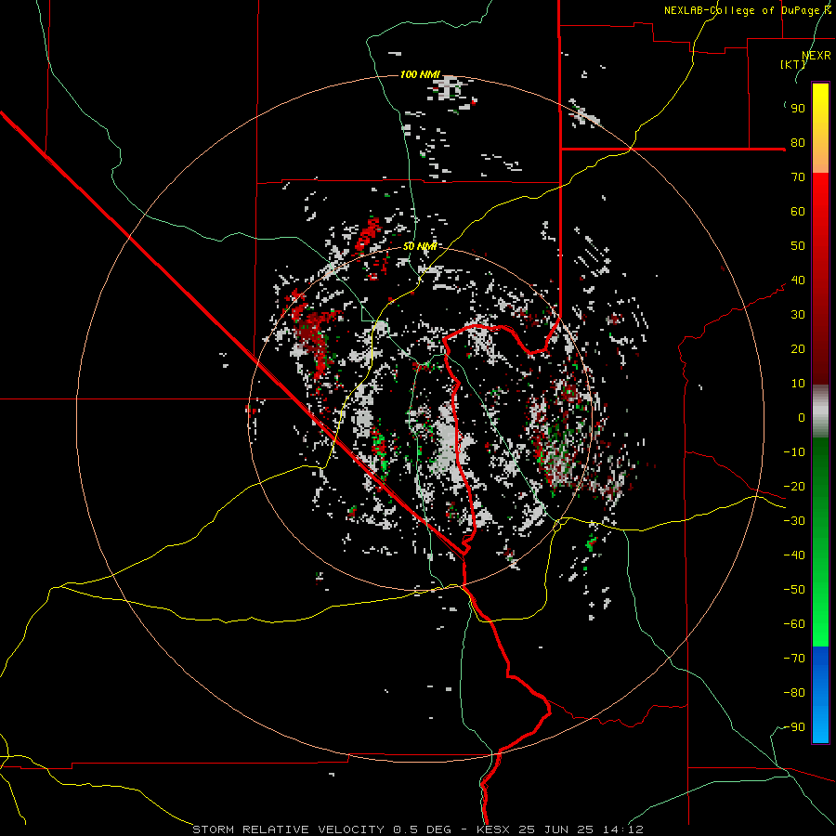Image resolution: width=836 pixels, height=836 pixels.
Task: Click the 70 knot scale label
Action: point(798,177)
